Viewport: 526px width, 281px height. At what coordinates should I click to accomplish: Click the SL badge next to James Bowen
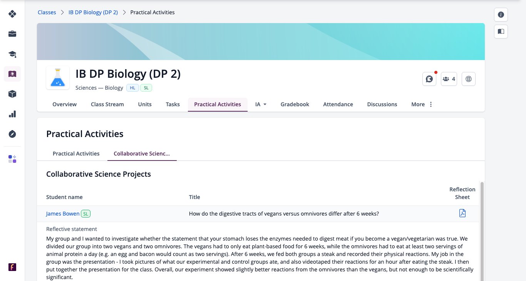[86, 214]
